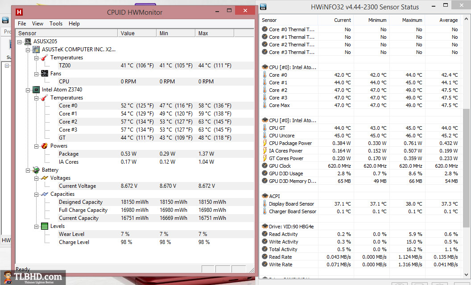
Task: Click the HWiNFO32 vertical scrollbar thumb
Action: 466,168
